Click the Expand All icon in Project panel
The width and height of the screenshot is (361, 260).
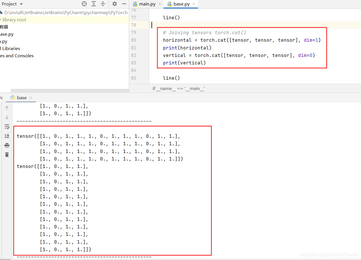point(94,4)
